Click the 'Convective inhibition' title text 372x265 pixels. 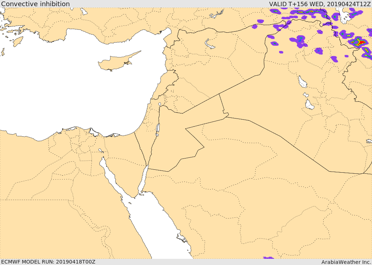(36, 4)
